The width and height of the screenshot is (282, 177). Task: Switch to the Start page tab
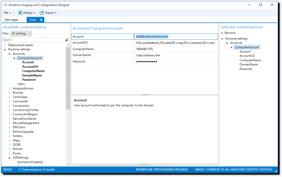point(11,20)
